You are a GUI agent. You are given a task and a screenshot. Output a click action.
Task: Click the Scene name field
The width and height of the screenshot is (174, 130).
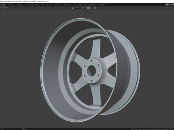[x=172, y=5]
